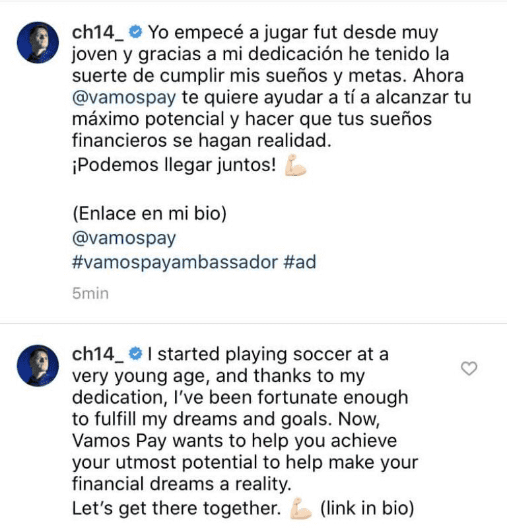Click the flexed bicep emoji after 'juntos!'

click(x=294, y=168)
